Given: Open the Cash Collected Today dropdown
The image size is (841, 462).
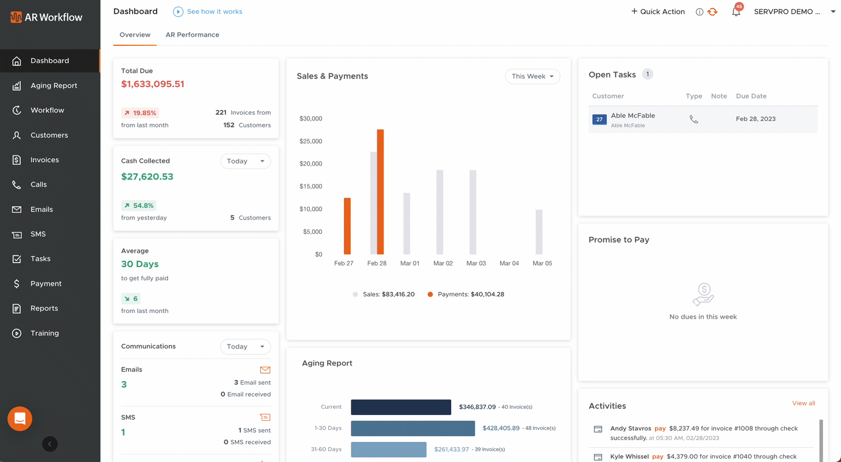Looking at the screenshot, I should coord(245,161).
